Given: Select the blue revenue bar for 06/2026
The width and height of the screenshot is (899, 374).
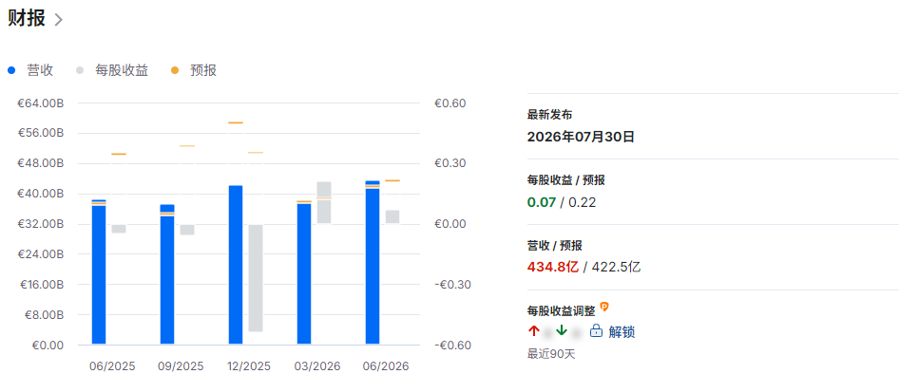Looking at the screenshot, I should (373, 262).
